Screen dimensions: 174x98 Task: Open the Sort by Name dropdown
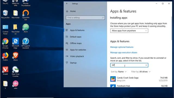(119, 72)
